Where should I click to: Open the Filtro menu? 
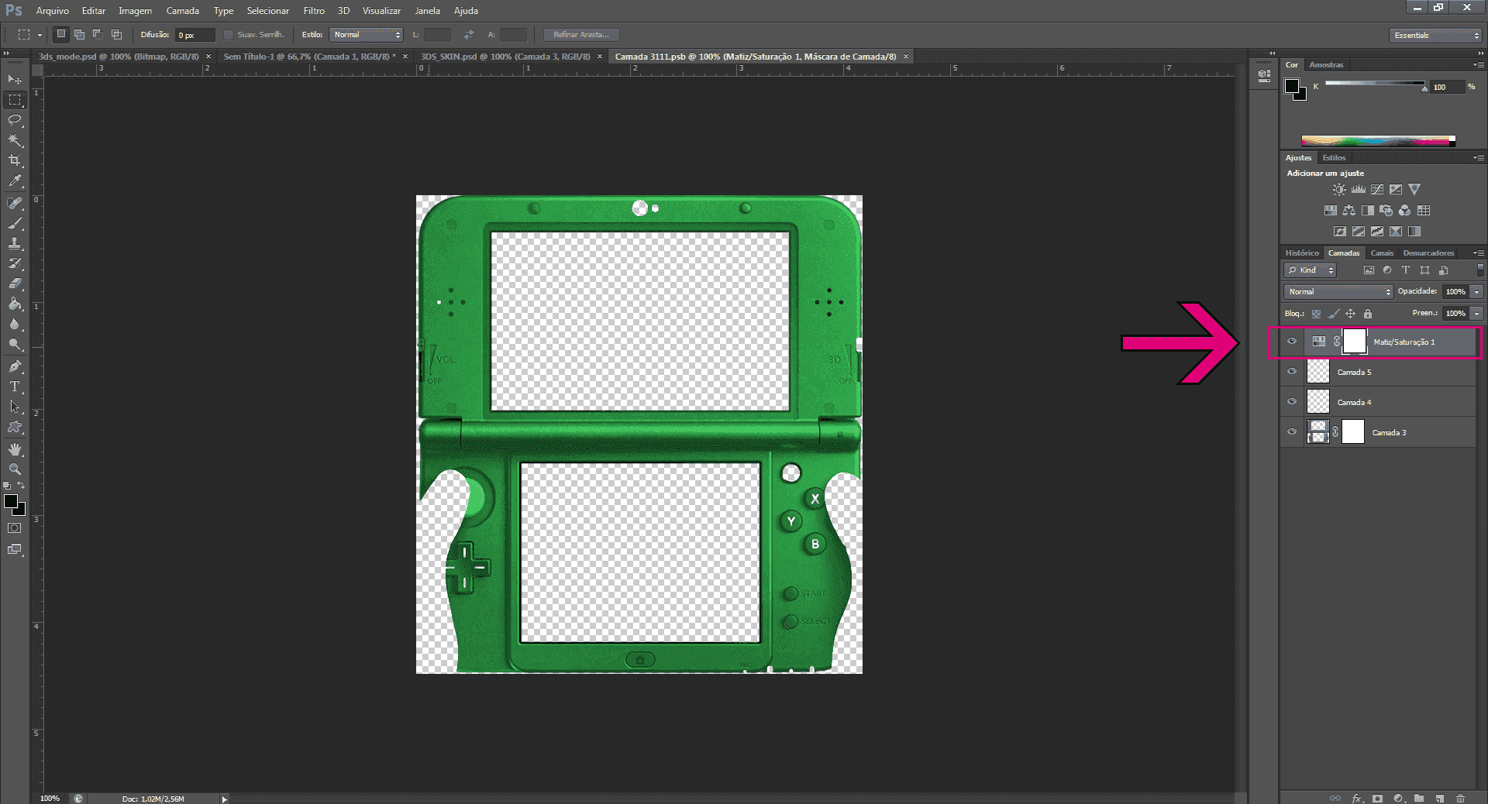[314, 11]
